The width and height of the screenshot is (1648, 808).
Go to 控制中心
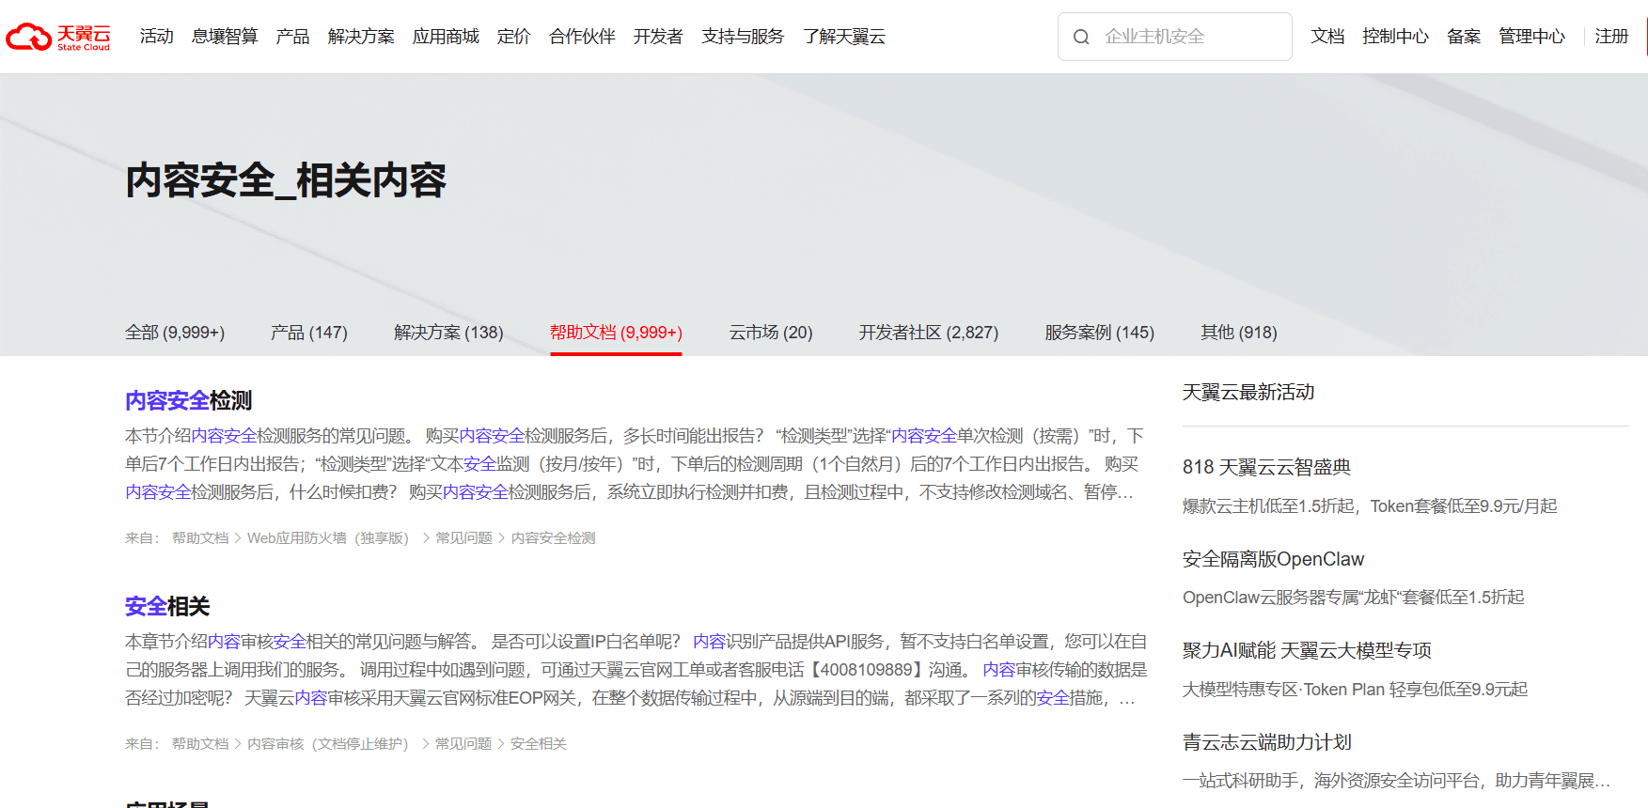point(1395,37)
